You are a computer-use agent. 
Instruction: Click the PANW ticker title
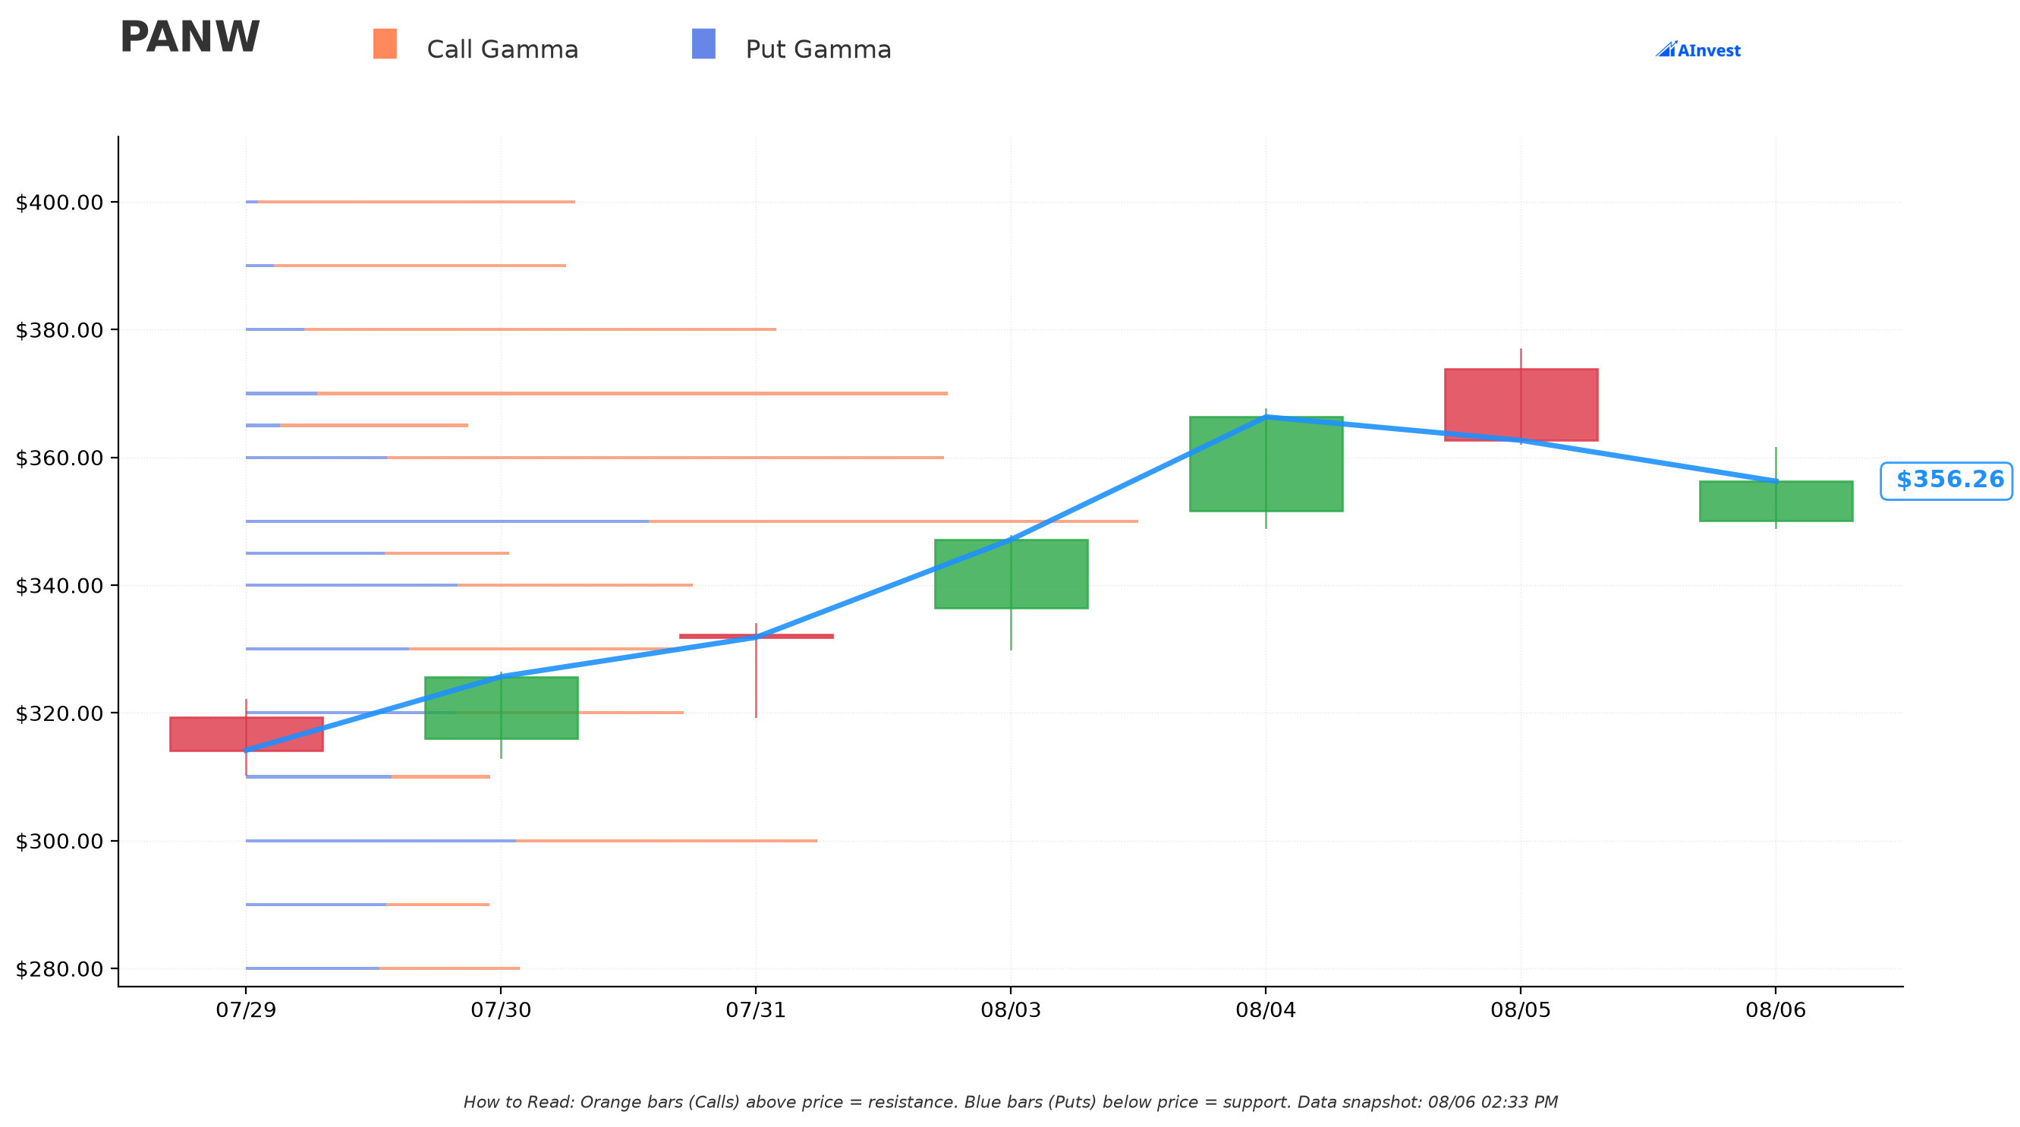[190, 37]
